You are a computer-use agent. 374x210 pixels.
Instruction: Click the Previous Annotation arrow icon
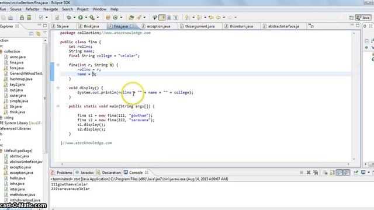pos(199,17)
